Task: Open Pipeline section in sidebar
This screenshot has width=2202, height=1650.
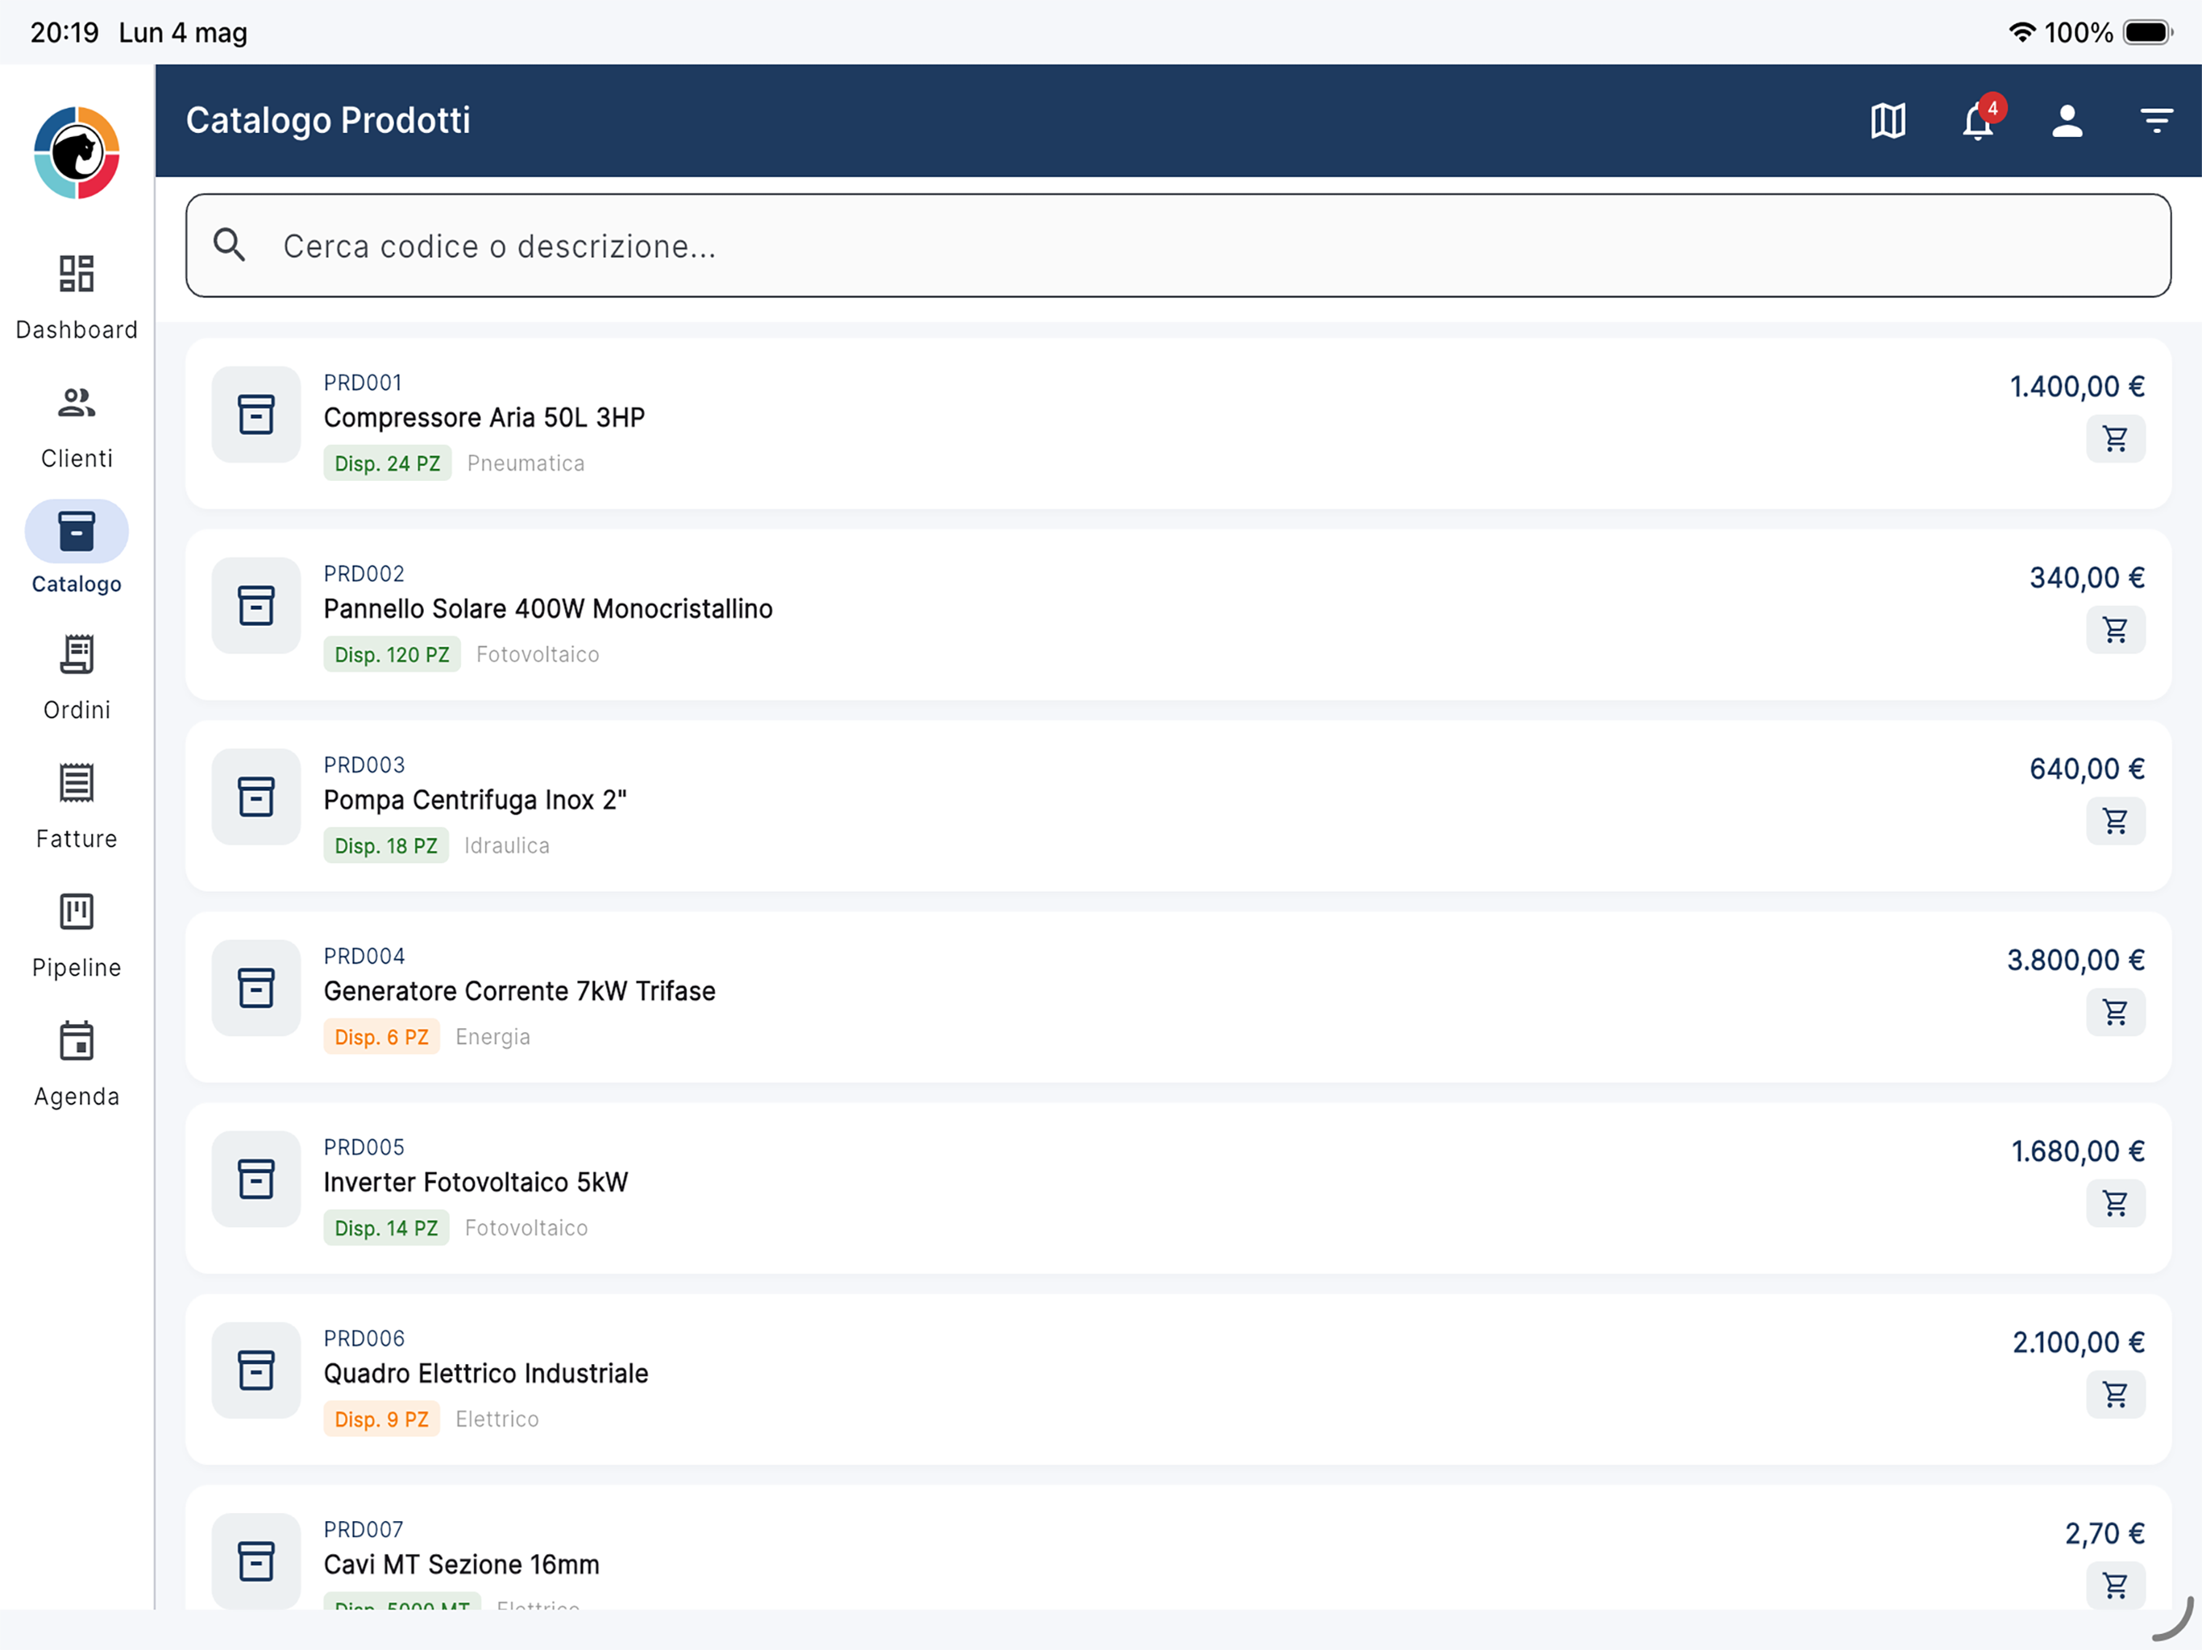Action: coord(77,935)
